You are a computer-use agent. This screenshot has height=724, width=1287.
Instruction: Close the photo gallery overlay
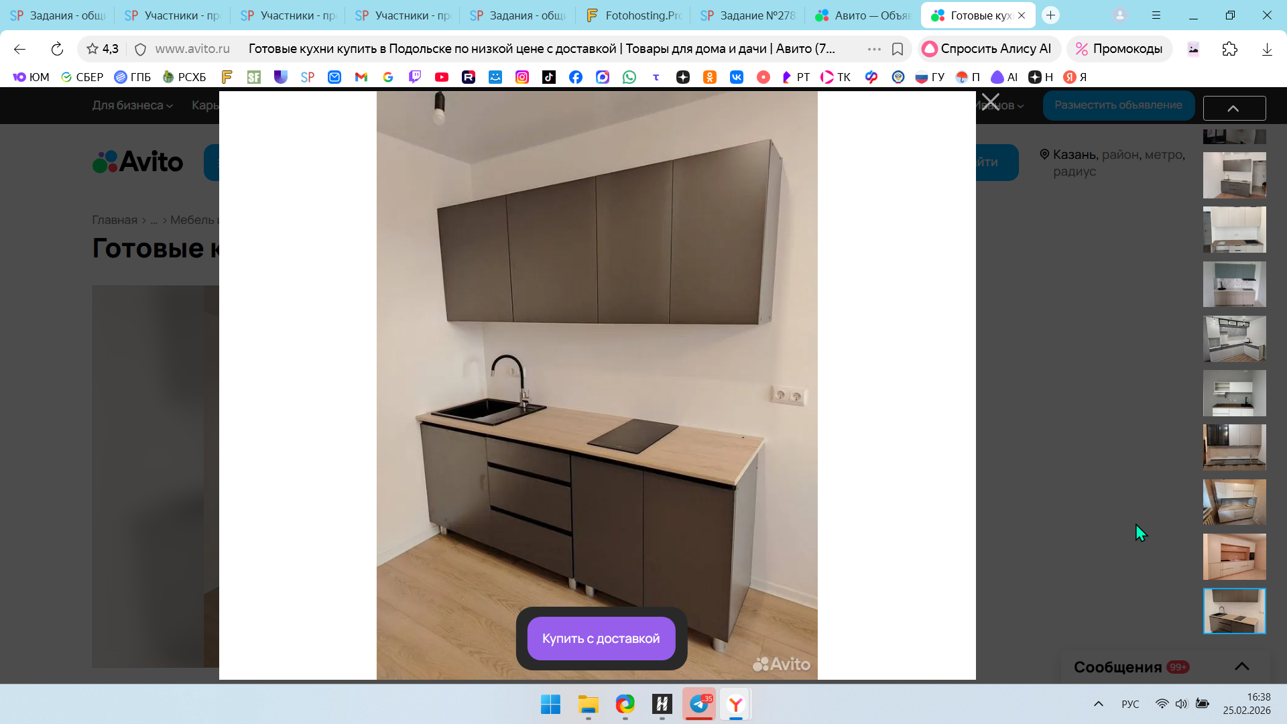point(990,103)
